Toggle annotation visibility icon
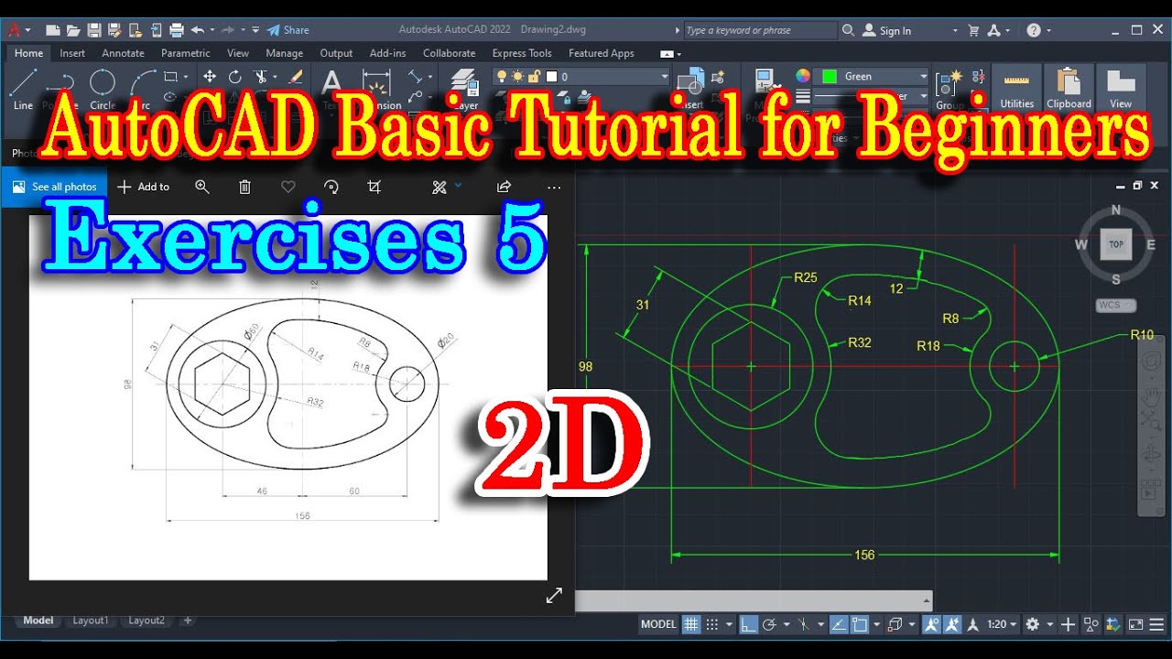 point(931,624)
